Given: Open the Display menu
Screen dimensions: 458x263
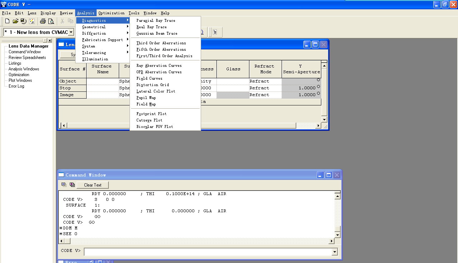Looking at the screenshot, I should (x=48, y=13).
